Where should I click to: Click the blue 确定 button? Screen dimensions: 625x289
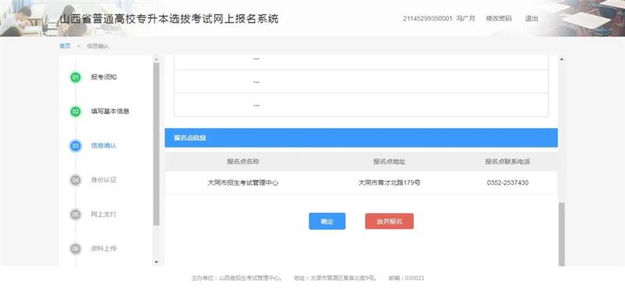point(327,221)
